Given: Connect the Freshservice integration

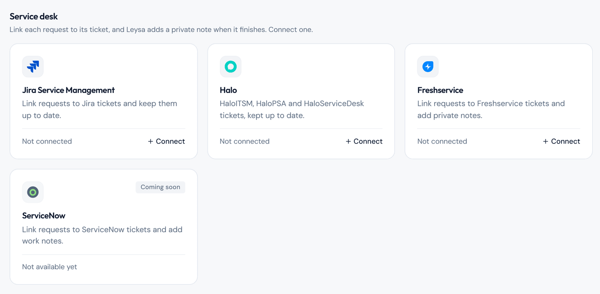Looking at the screenshot, I should click(561, 141).
